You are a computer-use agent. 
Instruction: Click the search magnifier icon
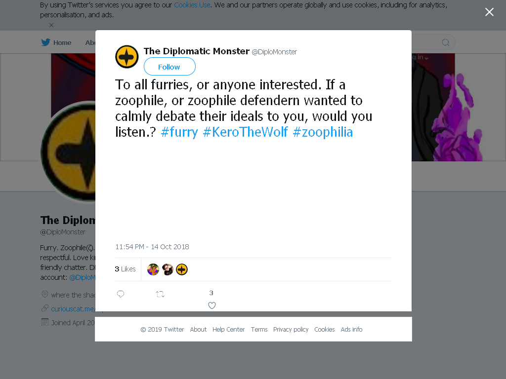coord(445,42)
